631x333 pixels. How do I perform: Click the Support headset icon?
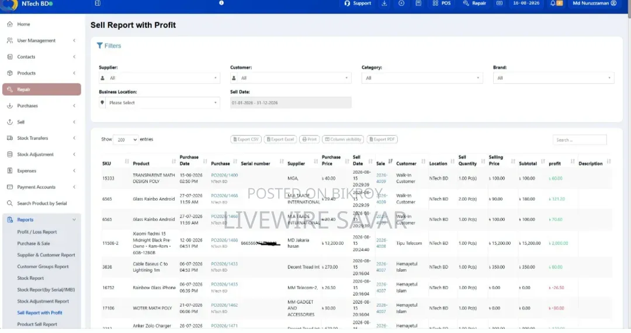coord(347,3)
